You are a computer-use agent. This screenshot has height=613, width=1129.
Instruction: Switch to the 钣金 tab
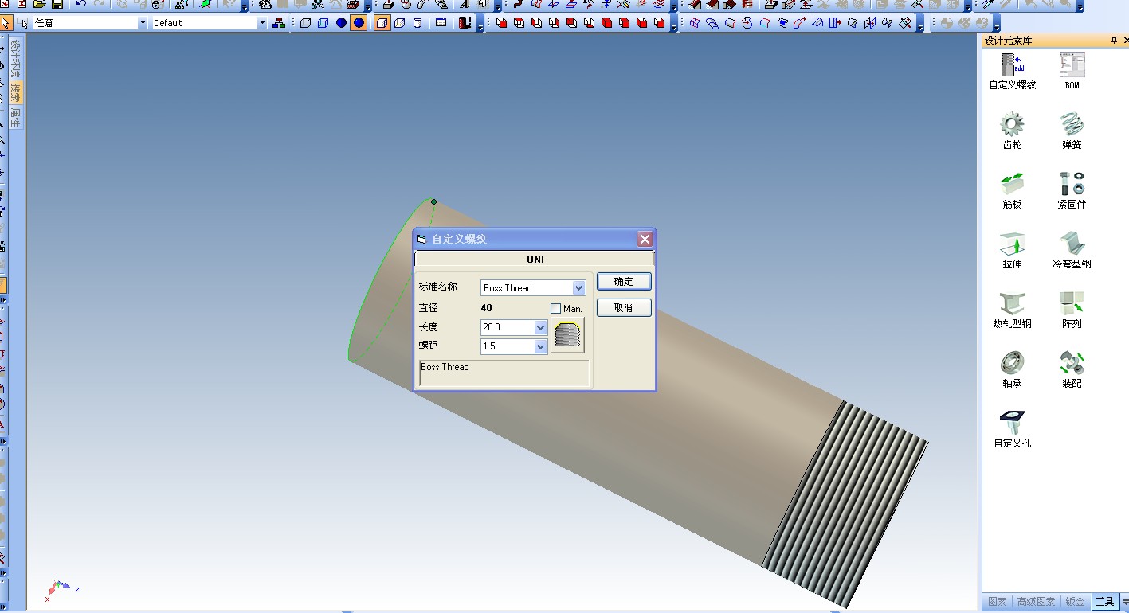[1075, 602]
